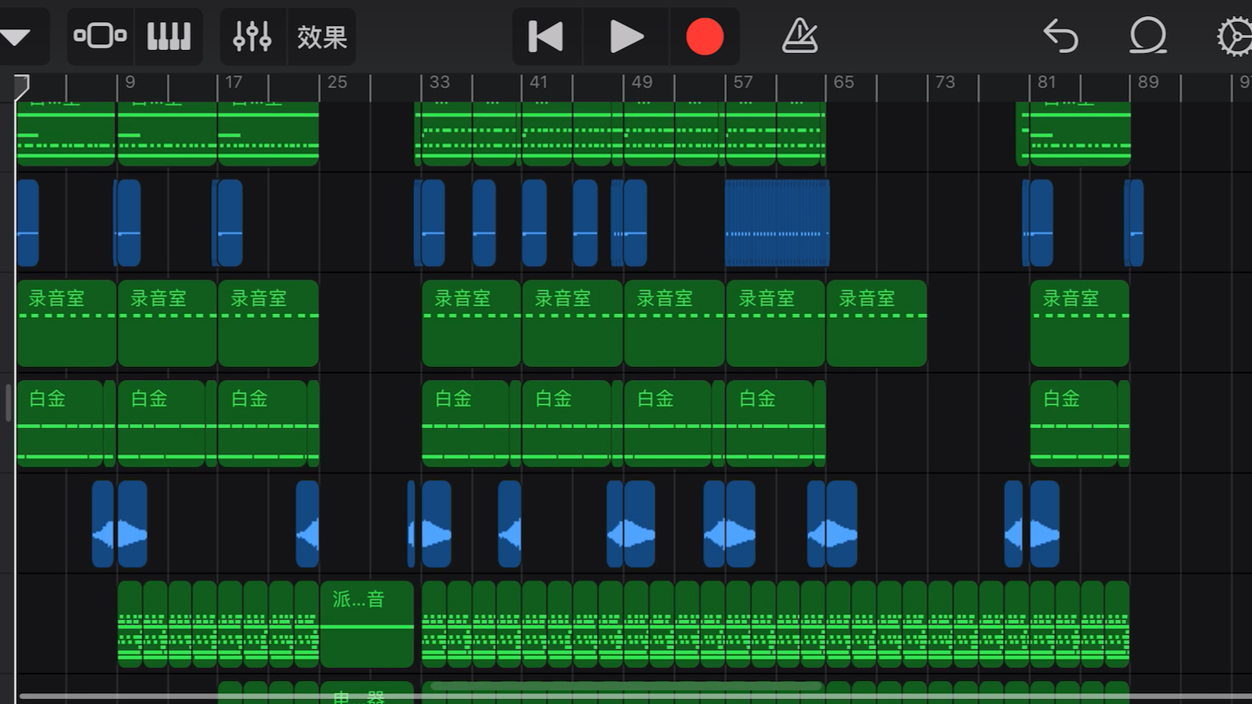Tap bar 9 on the ruler
This screenshot has width=1252, height=704.
[x=130, y=82]
